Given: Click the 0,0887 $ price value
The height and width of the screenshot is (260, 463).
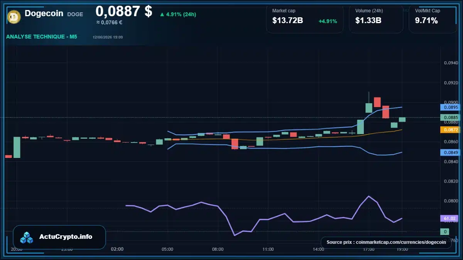Looking at the screenshot, I should point(124,11).
